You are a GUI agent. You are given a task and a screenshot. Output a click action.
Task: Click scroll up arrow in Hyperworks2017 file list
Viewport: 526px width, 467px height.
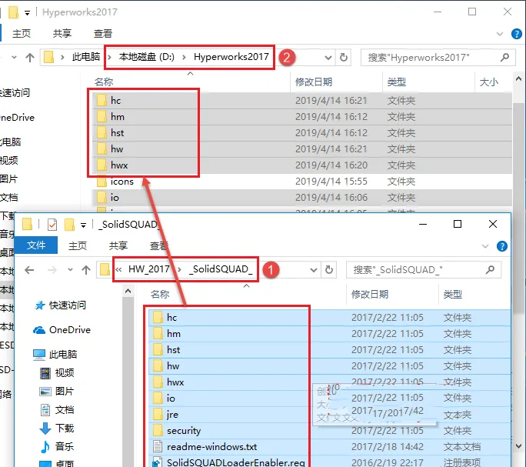518,79
